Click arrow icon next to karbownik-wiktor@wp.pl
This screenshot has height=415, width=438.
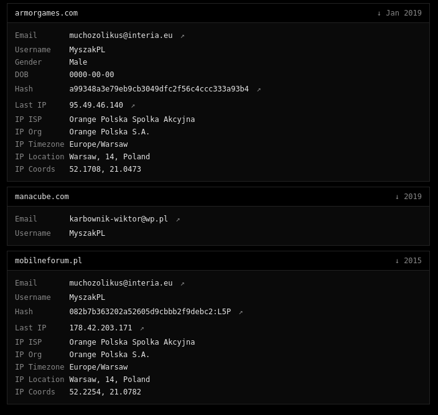[x=178, y=220]
